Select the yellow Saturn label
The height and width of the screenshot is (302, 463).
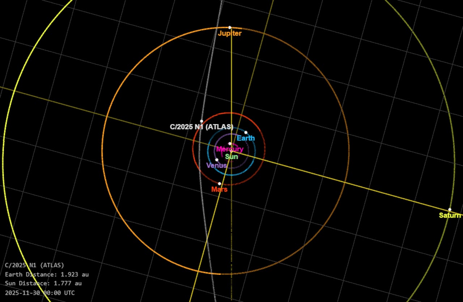450,216
